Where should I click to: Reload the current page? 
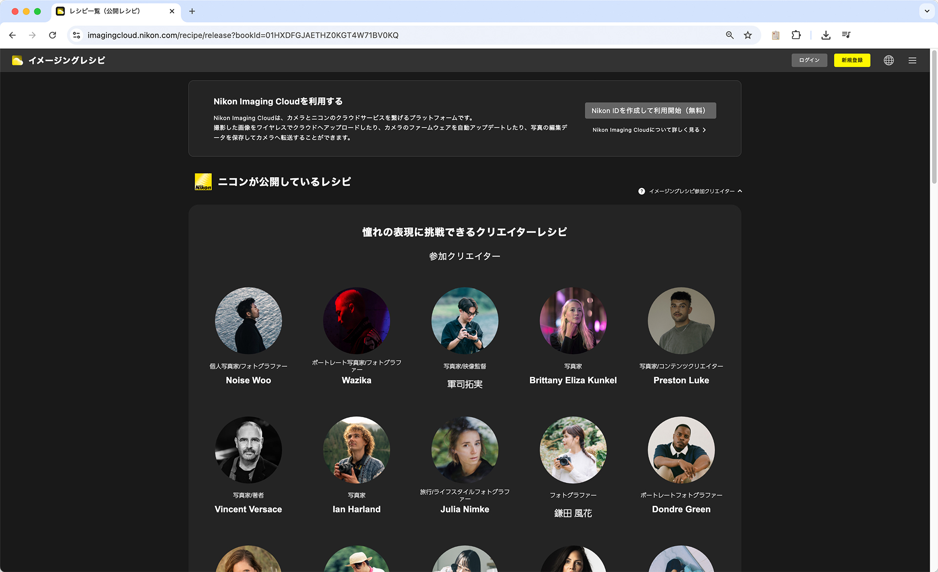point(53,35)
